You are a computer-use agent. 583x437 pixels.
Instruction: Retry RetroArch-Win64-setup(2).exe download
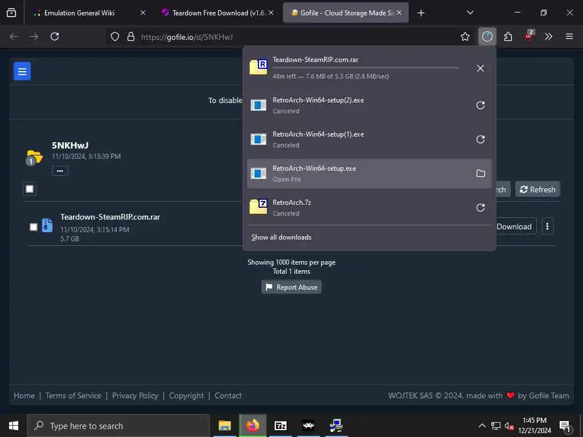point(481,105)
